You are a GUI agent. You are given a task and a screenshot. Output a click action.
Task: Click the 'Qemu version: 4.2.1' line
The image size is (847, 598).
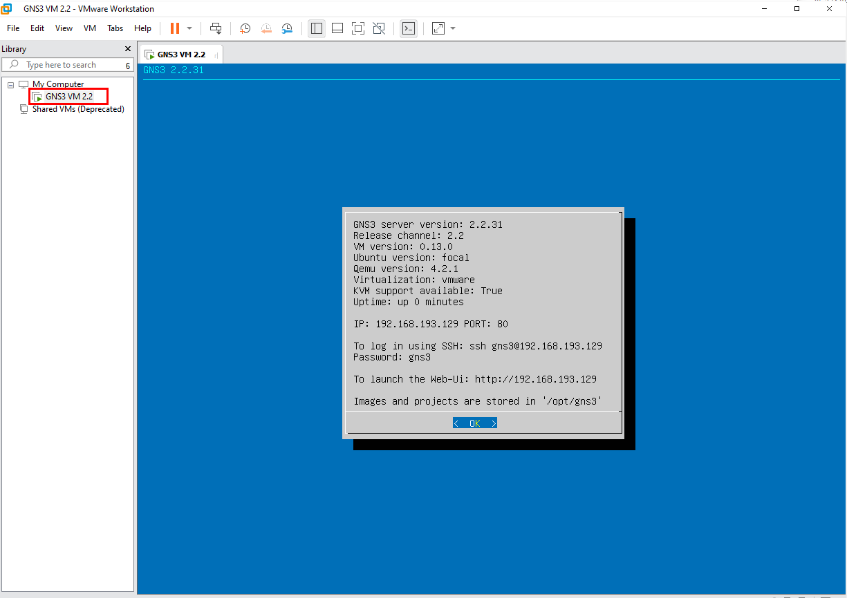point(406,269)
